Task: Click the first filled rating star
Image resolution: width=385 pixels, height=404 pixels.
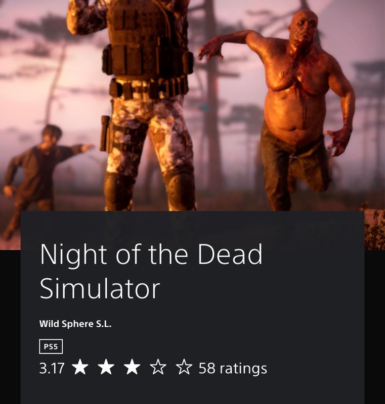Action: (80, 367)
